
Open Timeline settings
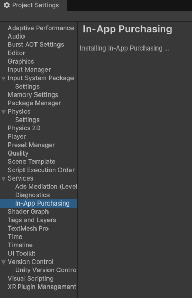tap(20, 245)
